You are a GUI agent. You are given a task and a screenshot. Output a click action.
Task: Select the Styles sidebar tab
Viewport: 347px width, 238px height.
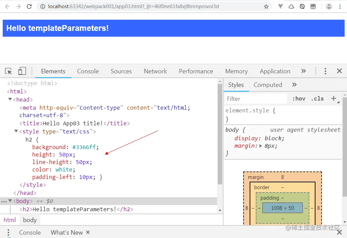(x=236, y=85)
